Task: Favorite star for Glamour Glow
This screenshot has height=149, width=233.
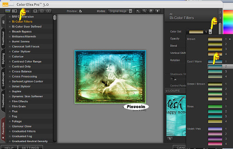Action: click(x=10, y=126)
